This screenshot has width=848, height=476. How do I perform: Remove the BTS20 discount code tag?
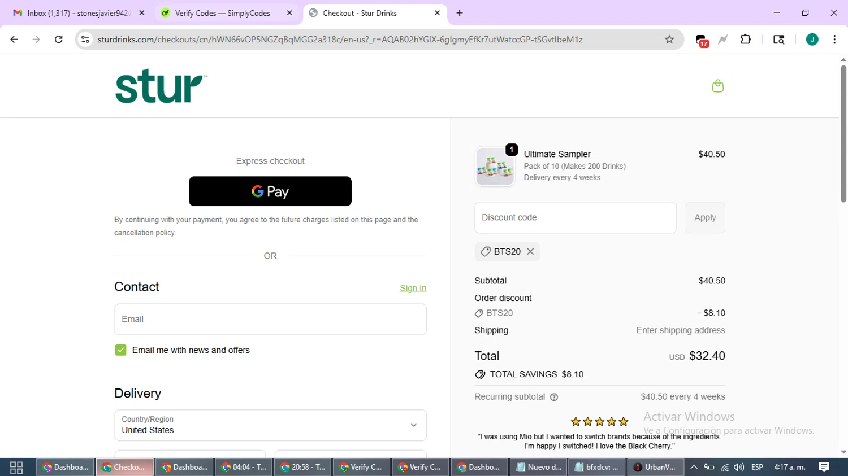(x=530, y=252)
